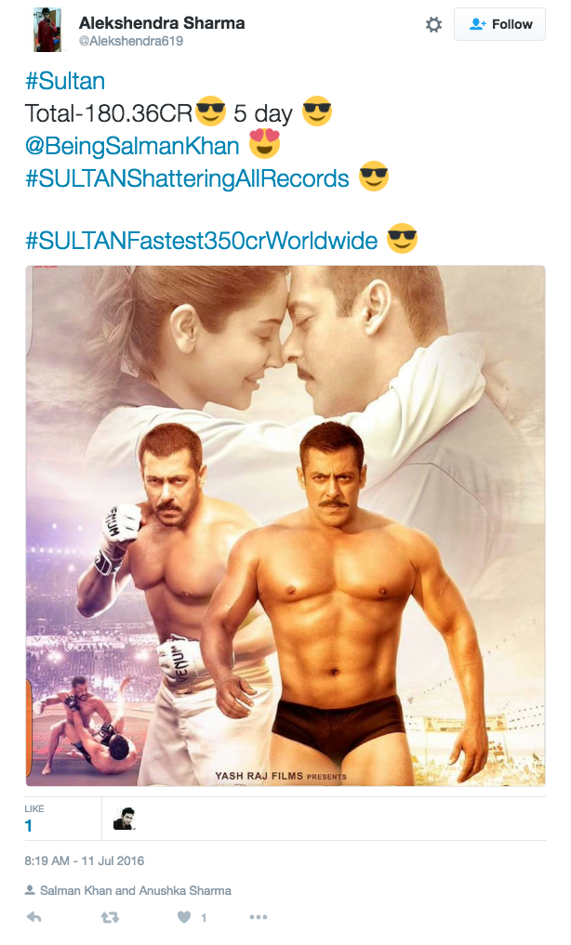The width and height of the screenshot is (571, 945).
Task: Open the #Sultan hashtag
Action: point(65,81)
